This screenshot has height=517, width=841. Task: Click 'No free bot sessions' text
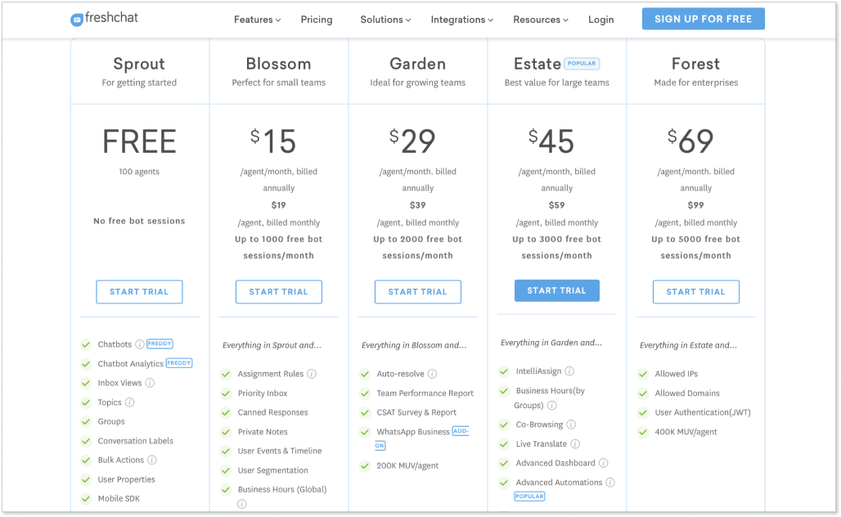[x=139, y=221]
